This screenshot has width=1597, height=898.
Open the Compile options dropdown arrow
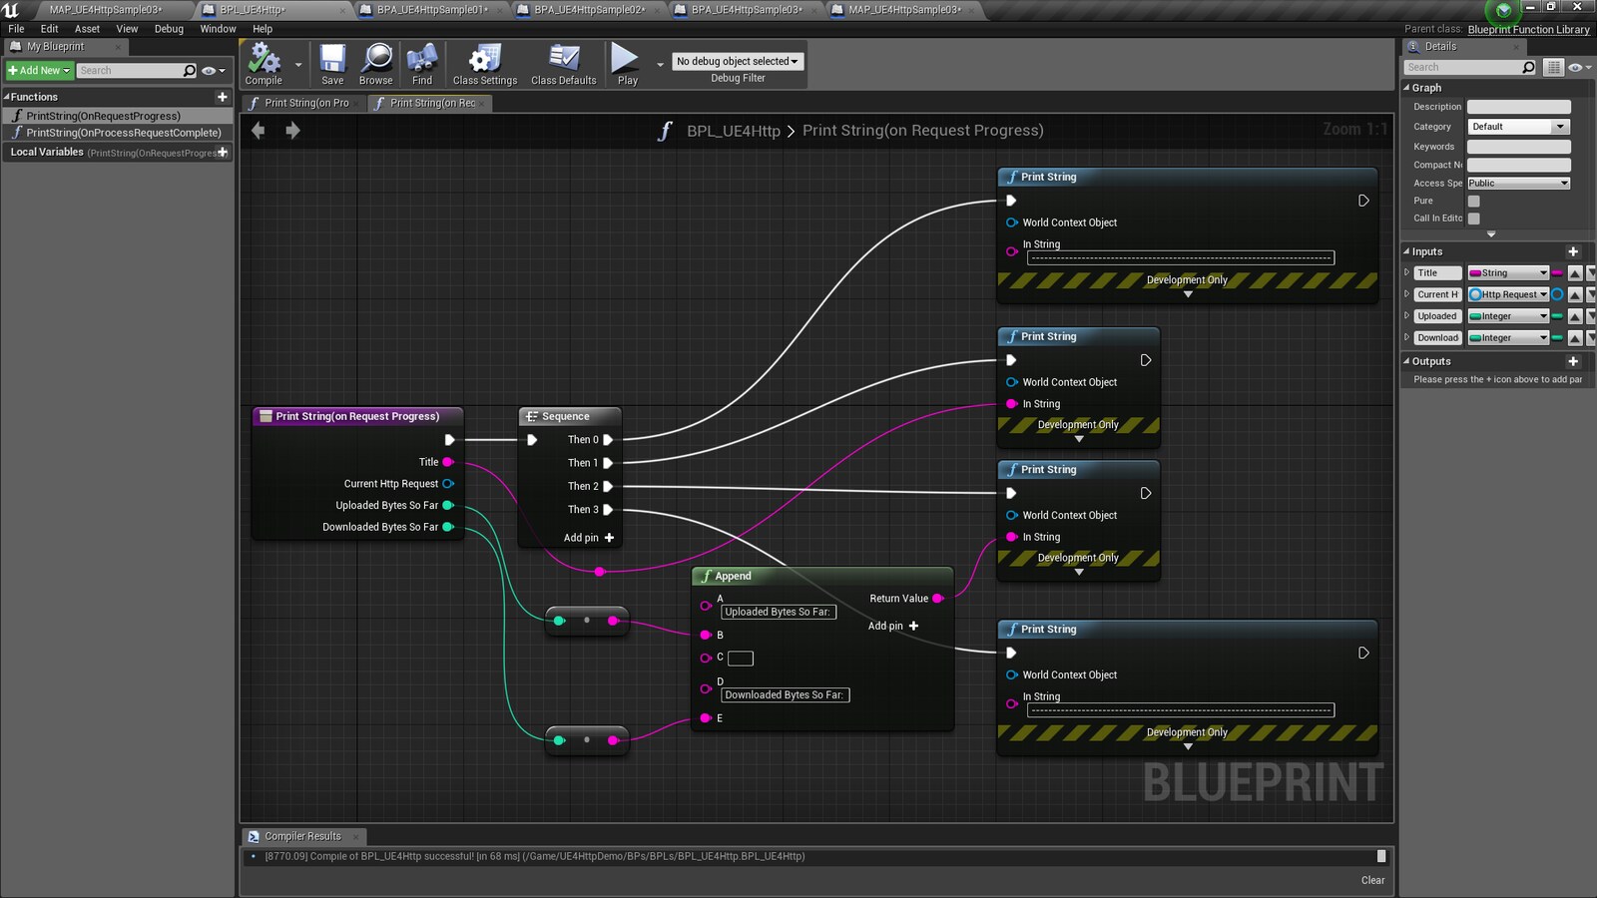297,65
